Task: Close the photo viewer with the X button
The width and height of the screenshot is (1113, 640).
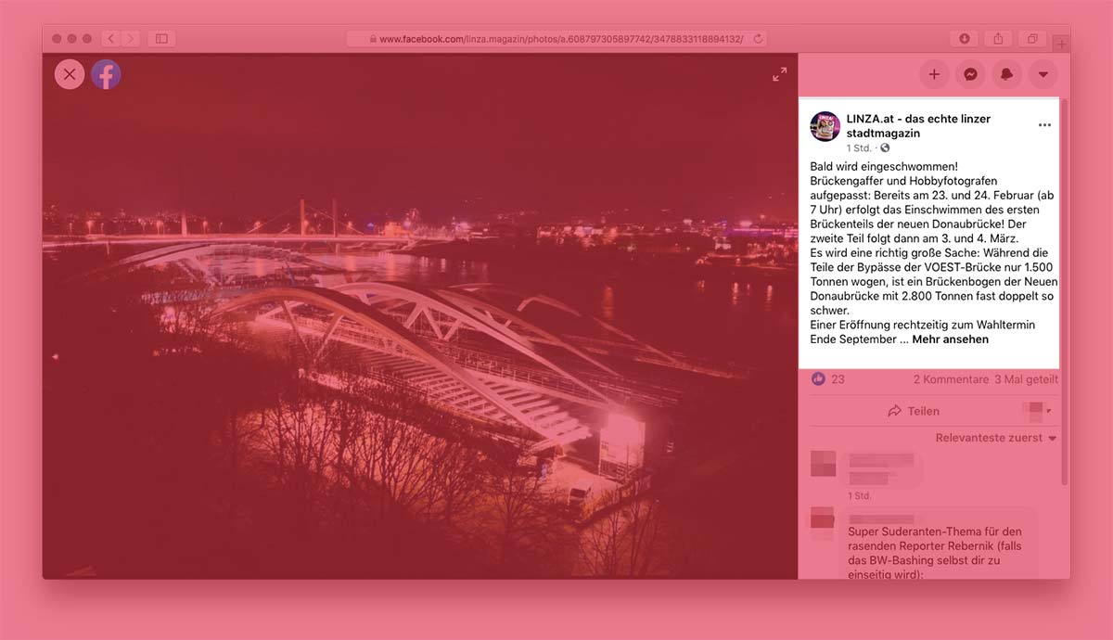Action: (70, 74)
